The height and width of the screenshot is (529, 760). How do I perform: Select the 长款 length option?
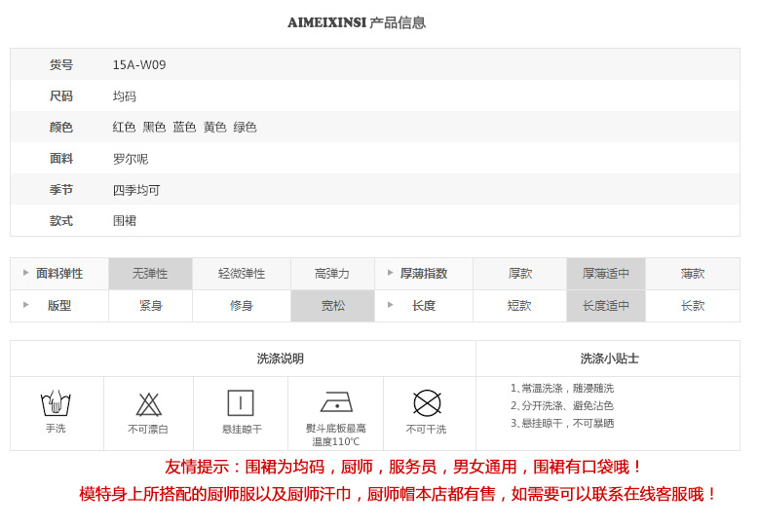pos(693,306)
